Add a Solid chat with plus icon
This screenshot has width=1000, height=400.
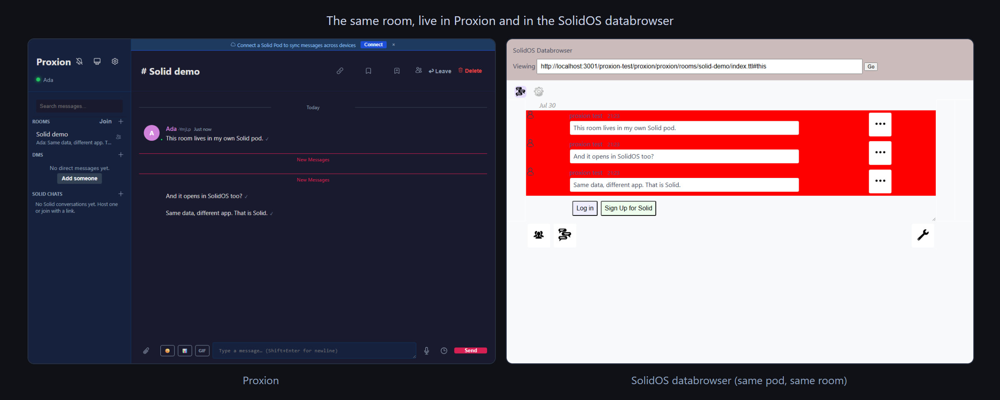coord(121,194)
